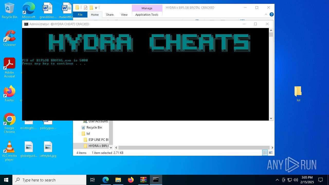Image resolution: width=329 pixels, height=185 pixels.
Task: Open the volume control in system tray
Action: pos(296,180)
